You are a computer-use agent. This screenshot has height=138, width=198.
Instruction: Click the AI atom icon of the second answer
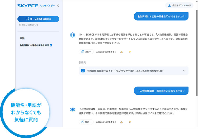[x=73, y=110]
